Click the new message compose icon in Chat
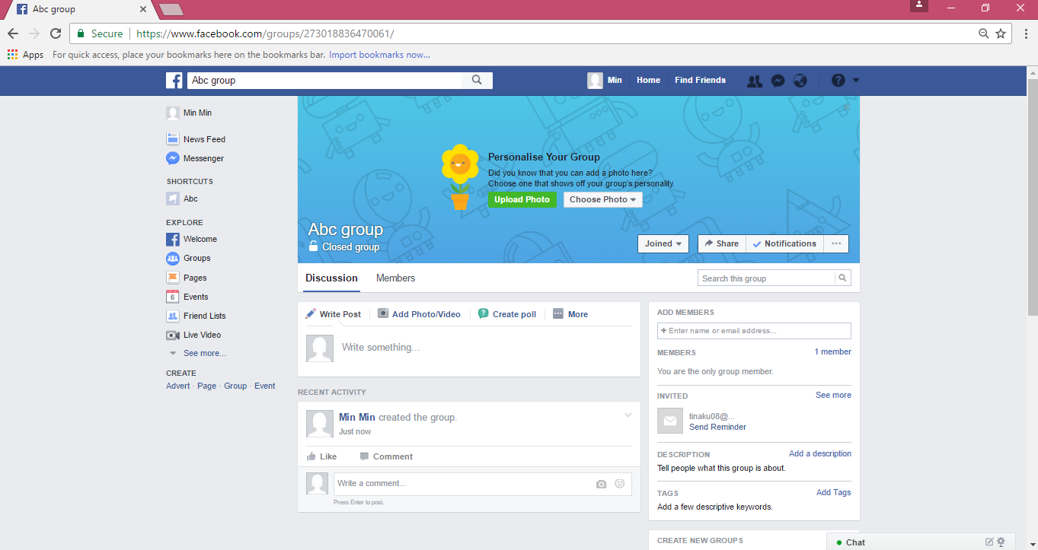This screenshot has width=1038, height=550. (x=989, y=542)
